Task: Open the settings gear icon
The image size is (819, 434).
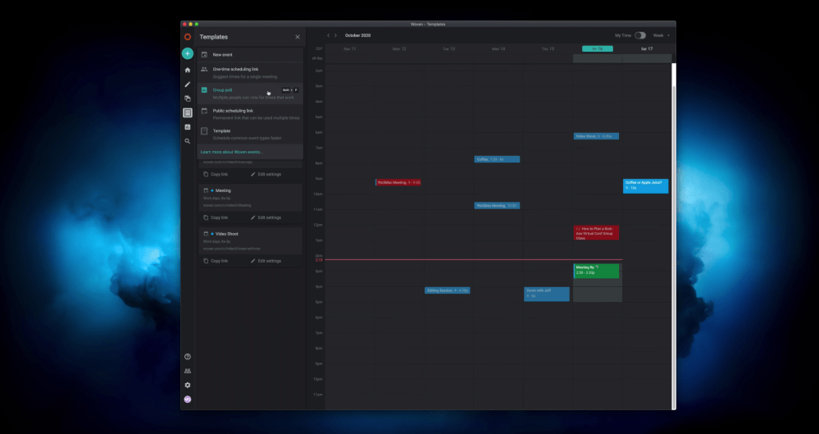Action: click(x=188, y=385)
